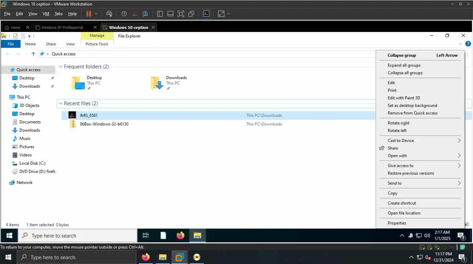
Task: Open File Explorer on the host taskbar
Action: [x=163, y=257]
